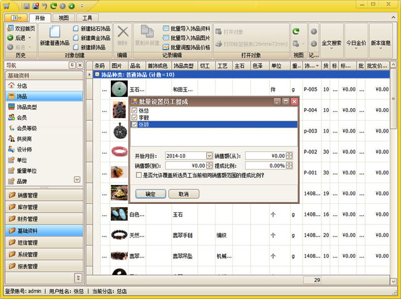Open 会员 in the navigation list
The image size is (401, 299).
click(x=44, y=118)
